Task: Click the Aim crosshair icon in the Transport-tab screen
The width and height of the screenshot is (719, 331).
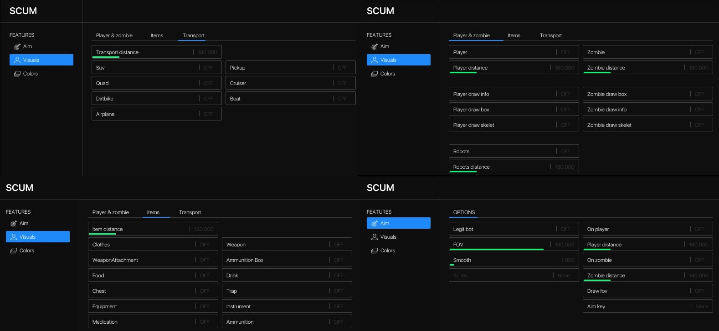Action: pos(17,46)
